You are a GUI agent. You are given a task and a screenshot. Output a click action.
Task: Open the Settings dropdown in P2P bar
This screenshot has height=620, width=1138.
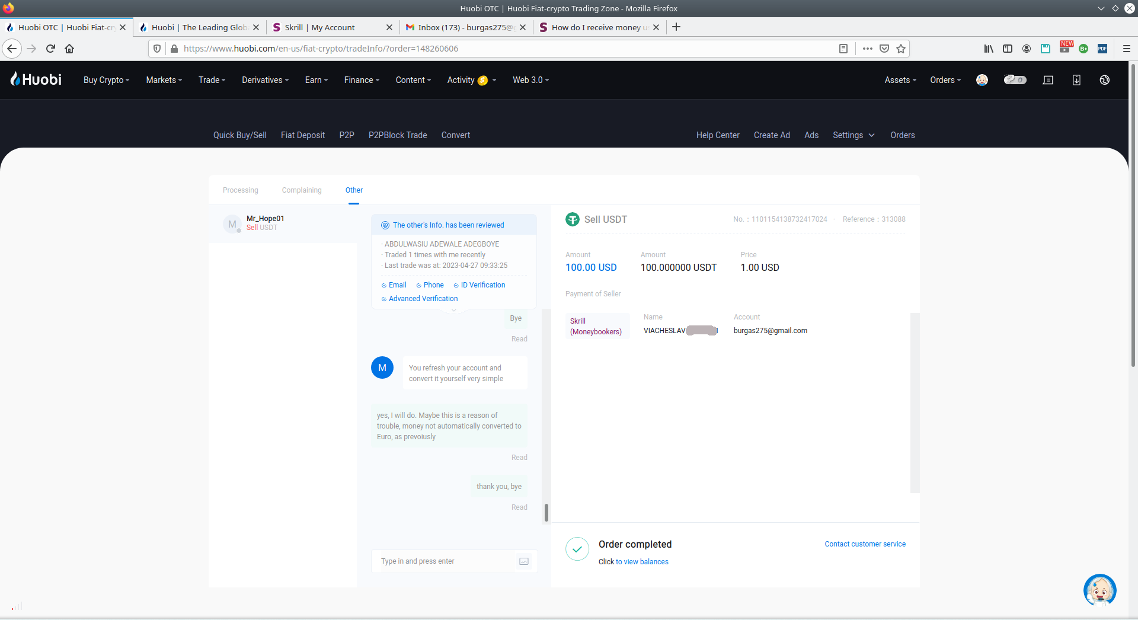pyautogui.click(x=854, y=135)
